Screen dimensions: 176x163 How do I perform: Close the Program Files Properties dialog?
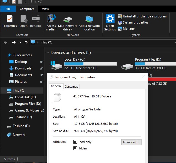click(x=143, y=77)
